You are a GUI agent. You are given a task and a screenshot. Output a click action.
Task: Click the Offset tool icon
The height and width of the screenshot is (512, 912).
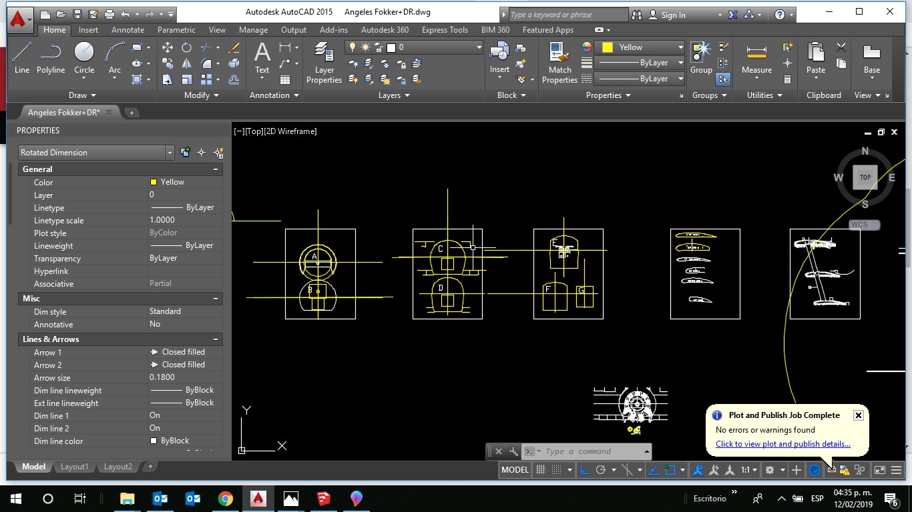click(x=234, y=79)
